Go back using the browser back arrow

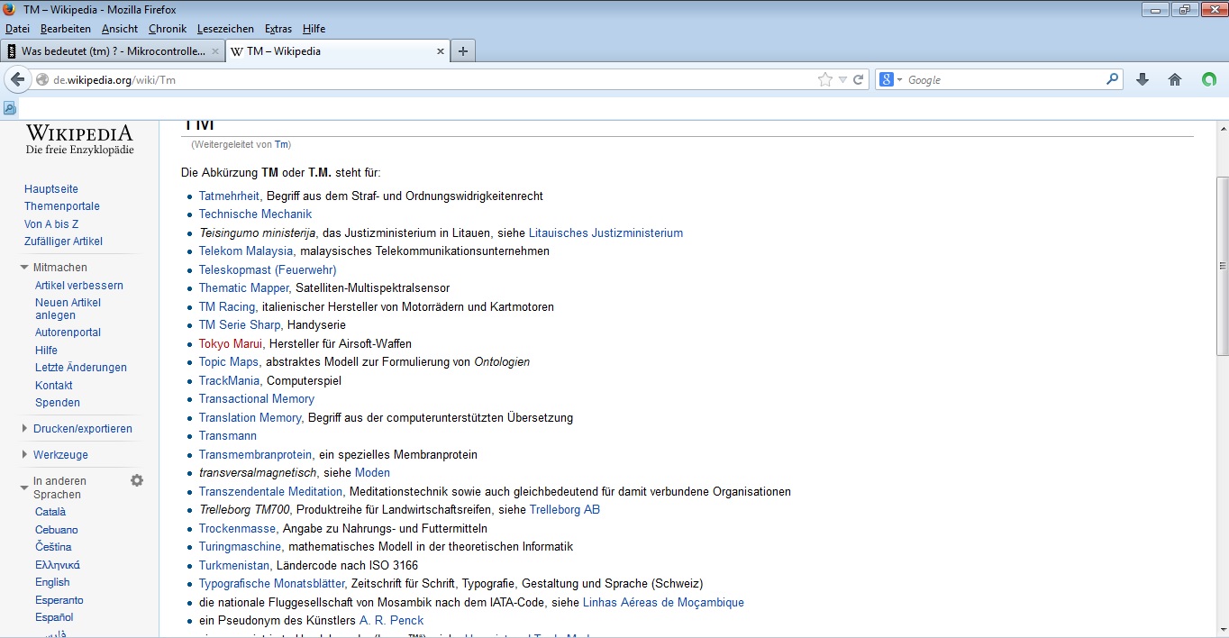[17, 79]
